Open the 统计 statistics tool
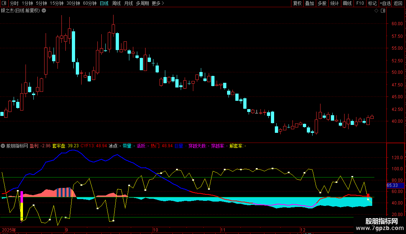The width and height of the screenshot is (406, 234). coord(335,3)
